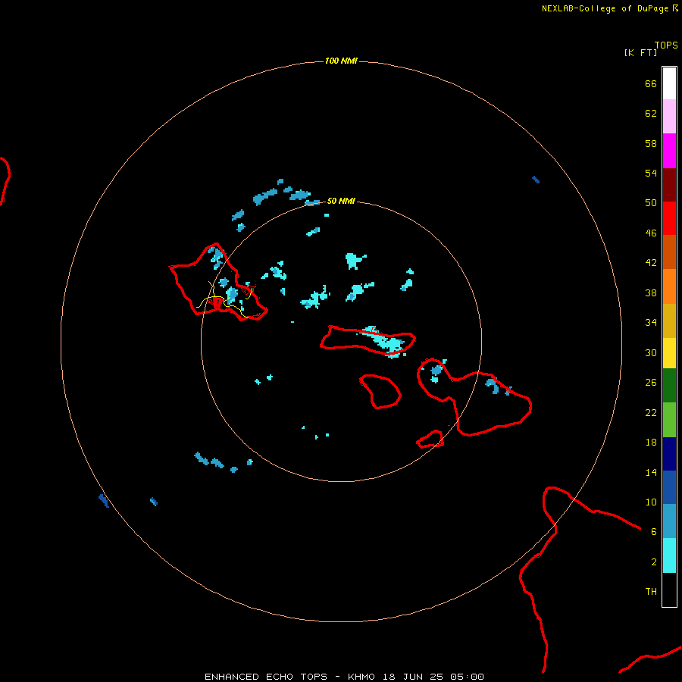
Task: Pick the cyan 6 kft legend swatch
Action: point(669,555)
